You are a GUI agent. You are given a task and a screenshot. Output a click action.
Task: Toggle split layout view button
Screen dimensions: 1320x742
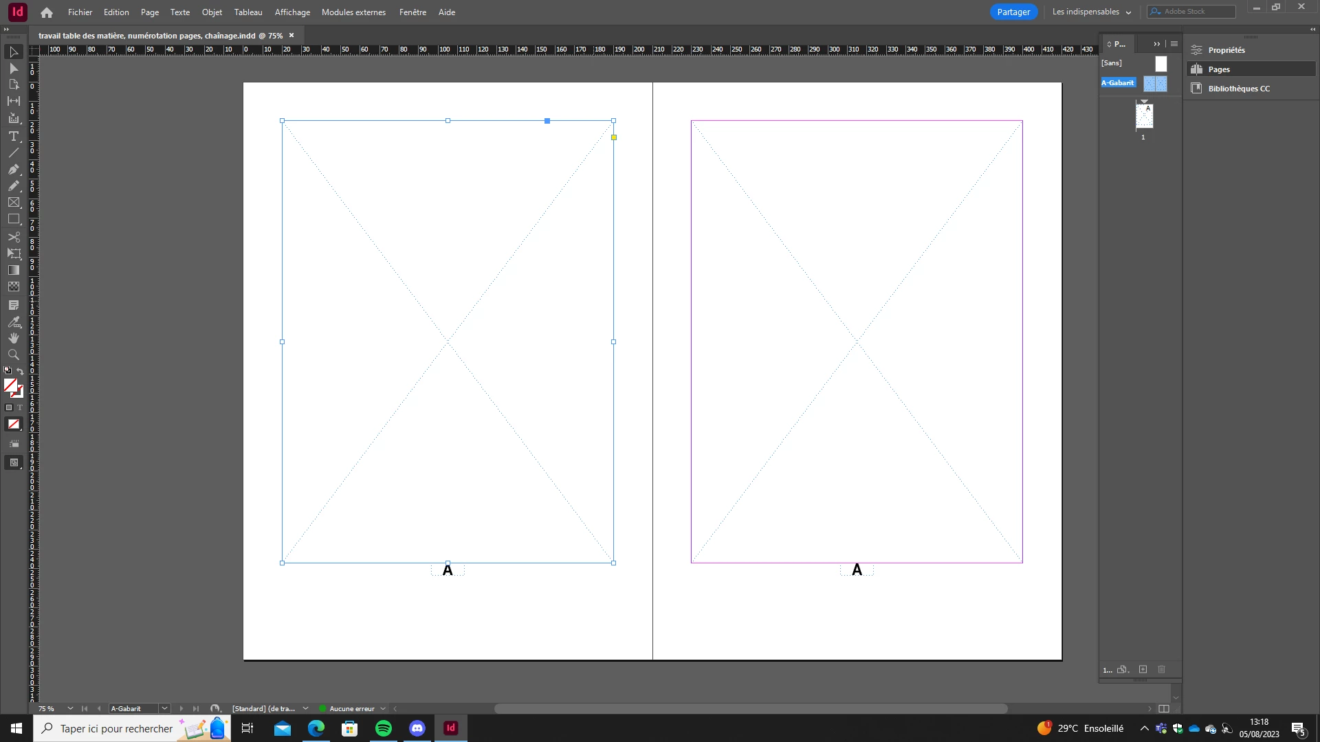(x=1163, y=708)
